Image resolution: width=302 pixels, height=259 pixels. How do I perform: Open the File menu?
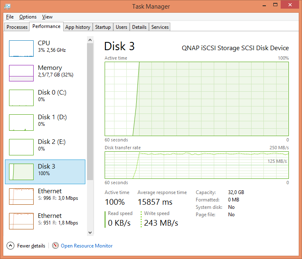point(10,17)
